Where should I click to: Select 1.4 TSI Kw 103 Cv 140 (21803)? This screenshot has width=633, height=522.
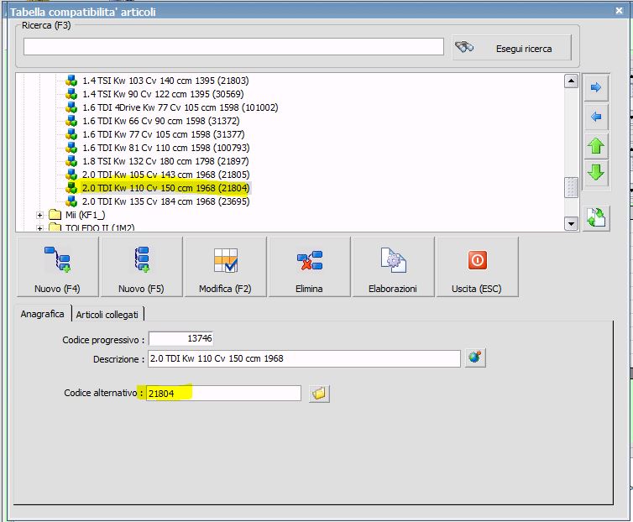pos(165,81)
